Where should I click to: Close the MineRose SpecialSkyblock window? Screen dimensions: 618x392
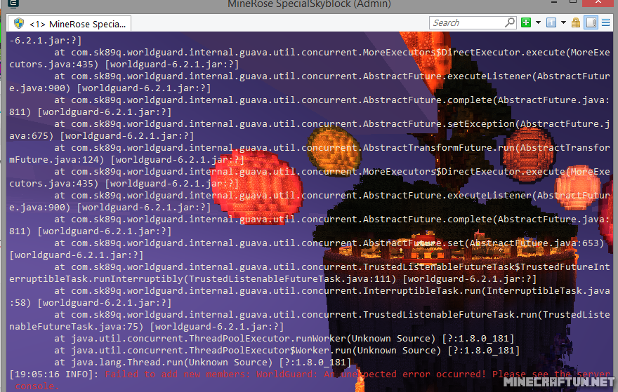pyautogui.click(x=598, y=2)
